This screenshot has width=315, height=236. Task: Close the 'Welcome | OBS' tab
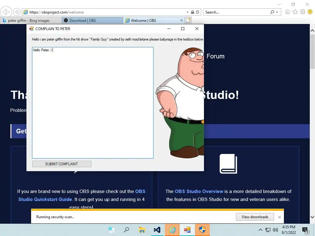[181, 21]
